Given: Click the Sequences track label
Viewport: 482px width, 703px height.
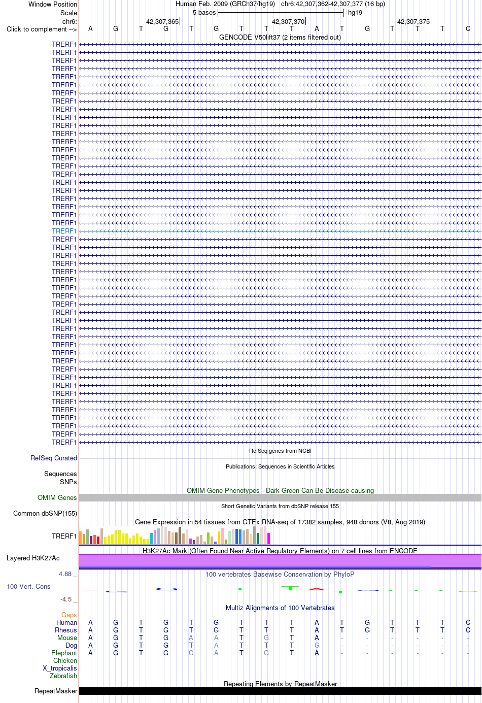Looking at the screenshot, I should pyautogui.click(x=60, y=474).
